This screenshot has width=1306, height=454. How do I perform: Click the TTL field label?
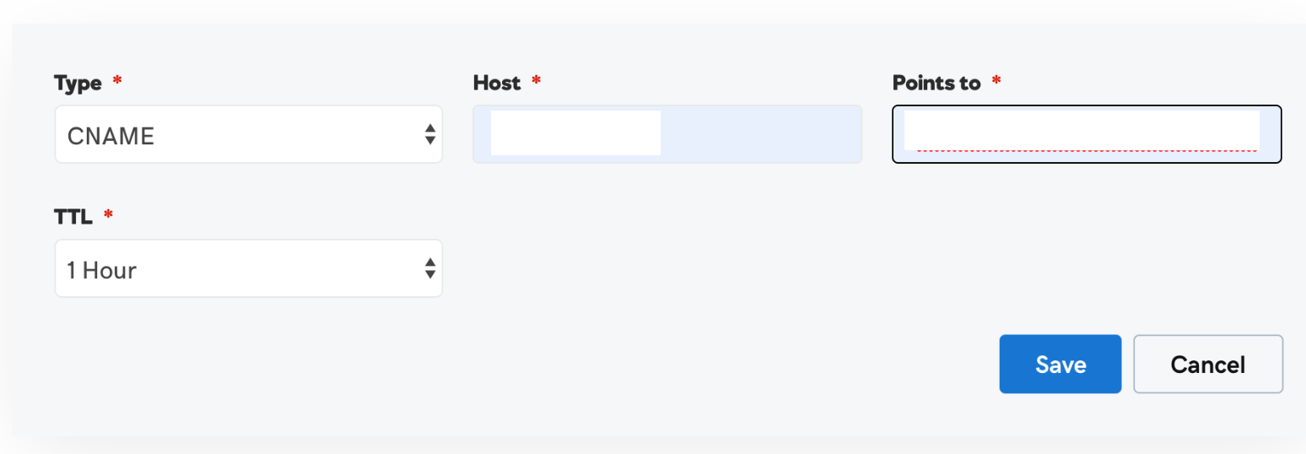point(73,217)
